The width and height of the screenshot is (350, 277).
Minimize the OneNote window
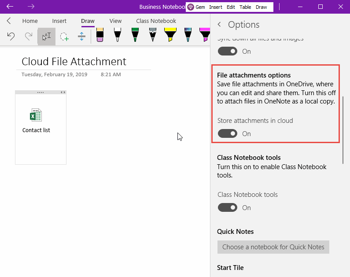(300, 7)
